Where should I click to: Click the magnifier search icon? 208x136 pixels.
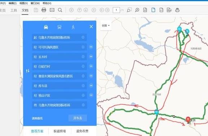pos(60,10)
